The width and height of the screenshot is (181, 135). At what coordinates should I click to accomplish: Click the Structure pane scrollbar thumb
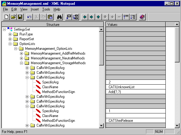(101, 49)
